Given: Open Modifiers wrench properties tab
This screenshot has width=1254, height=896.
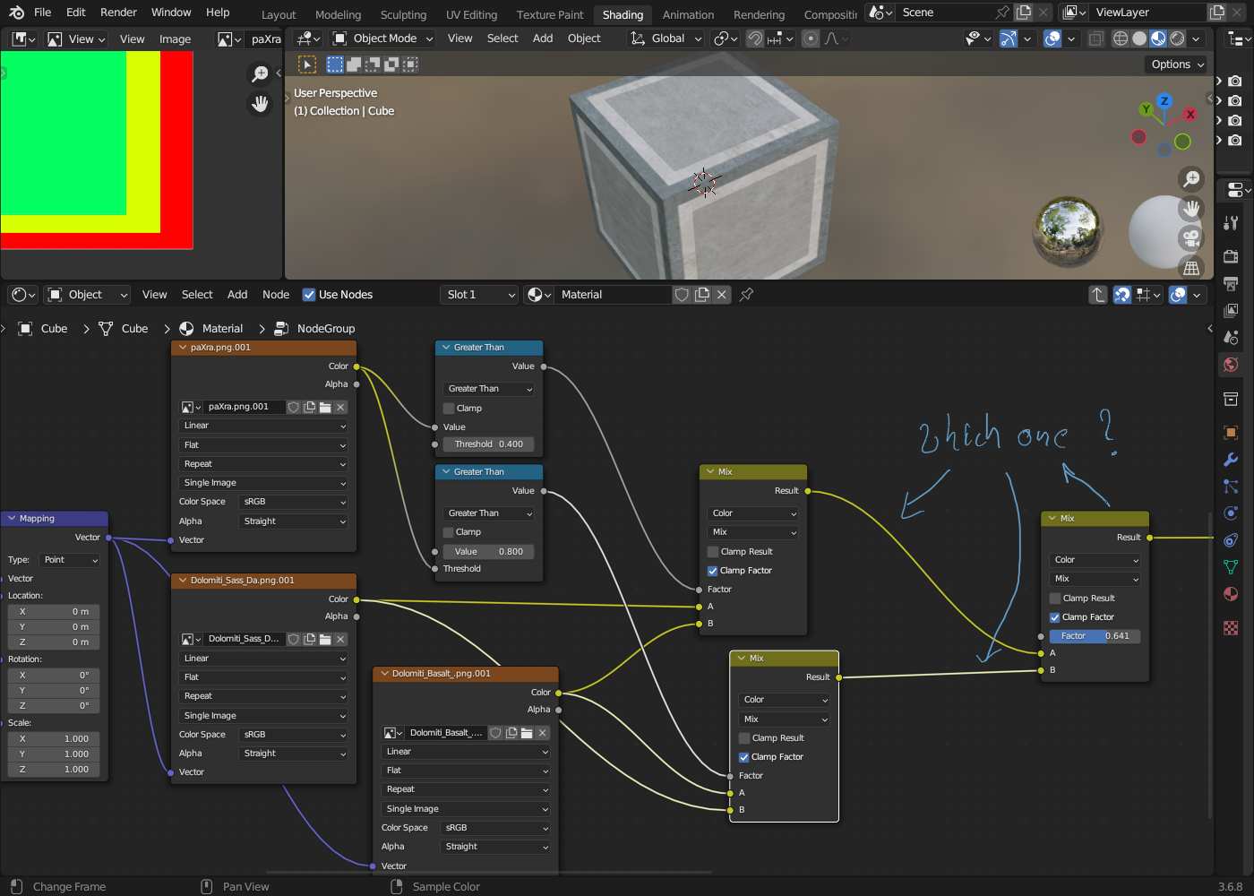Looking at the screenshot, I should 1231,460.
